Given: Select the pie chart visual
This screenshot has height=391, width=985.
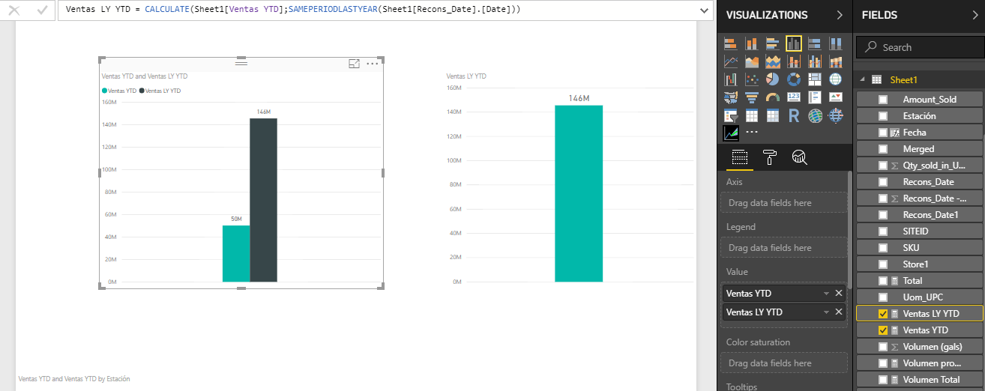Looking at the screenshot, I should [x=773, y=79].
